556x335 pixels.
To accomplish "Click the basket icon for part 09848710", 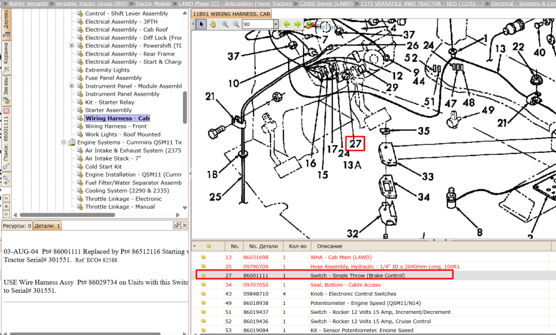I will 203,294.
